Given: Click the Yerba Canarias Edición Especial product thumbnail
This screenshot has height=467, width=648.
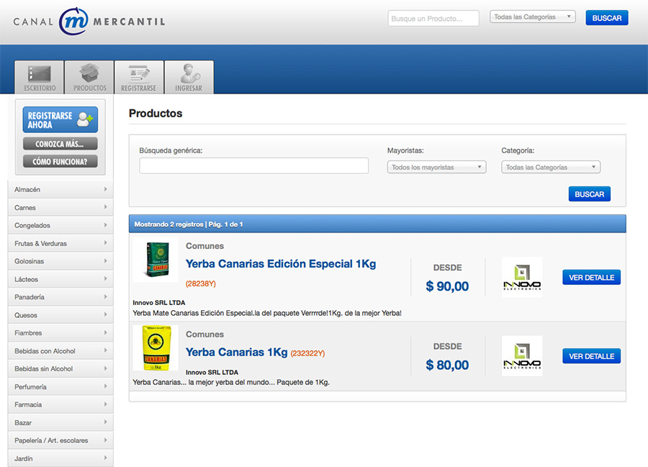Looking at the screenshot, I should (156, 259).
